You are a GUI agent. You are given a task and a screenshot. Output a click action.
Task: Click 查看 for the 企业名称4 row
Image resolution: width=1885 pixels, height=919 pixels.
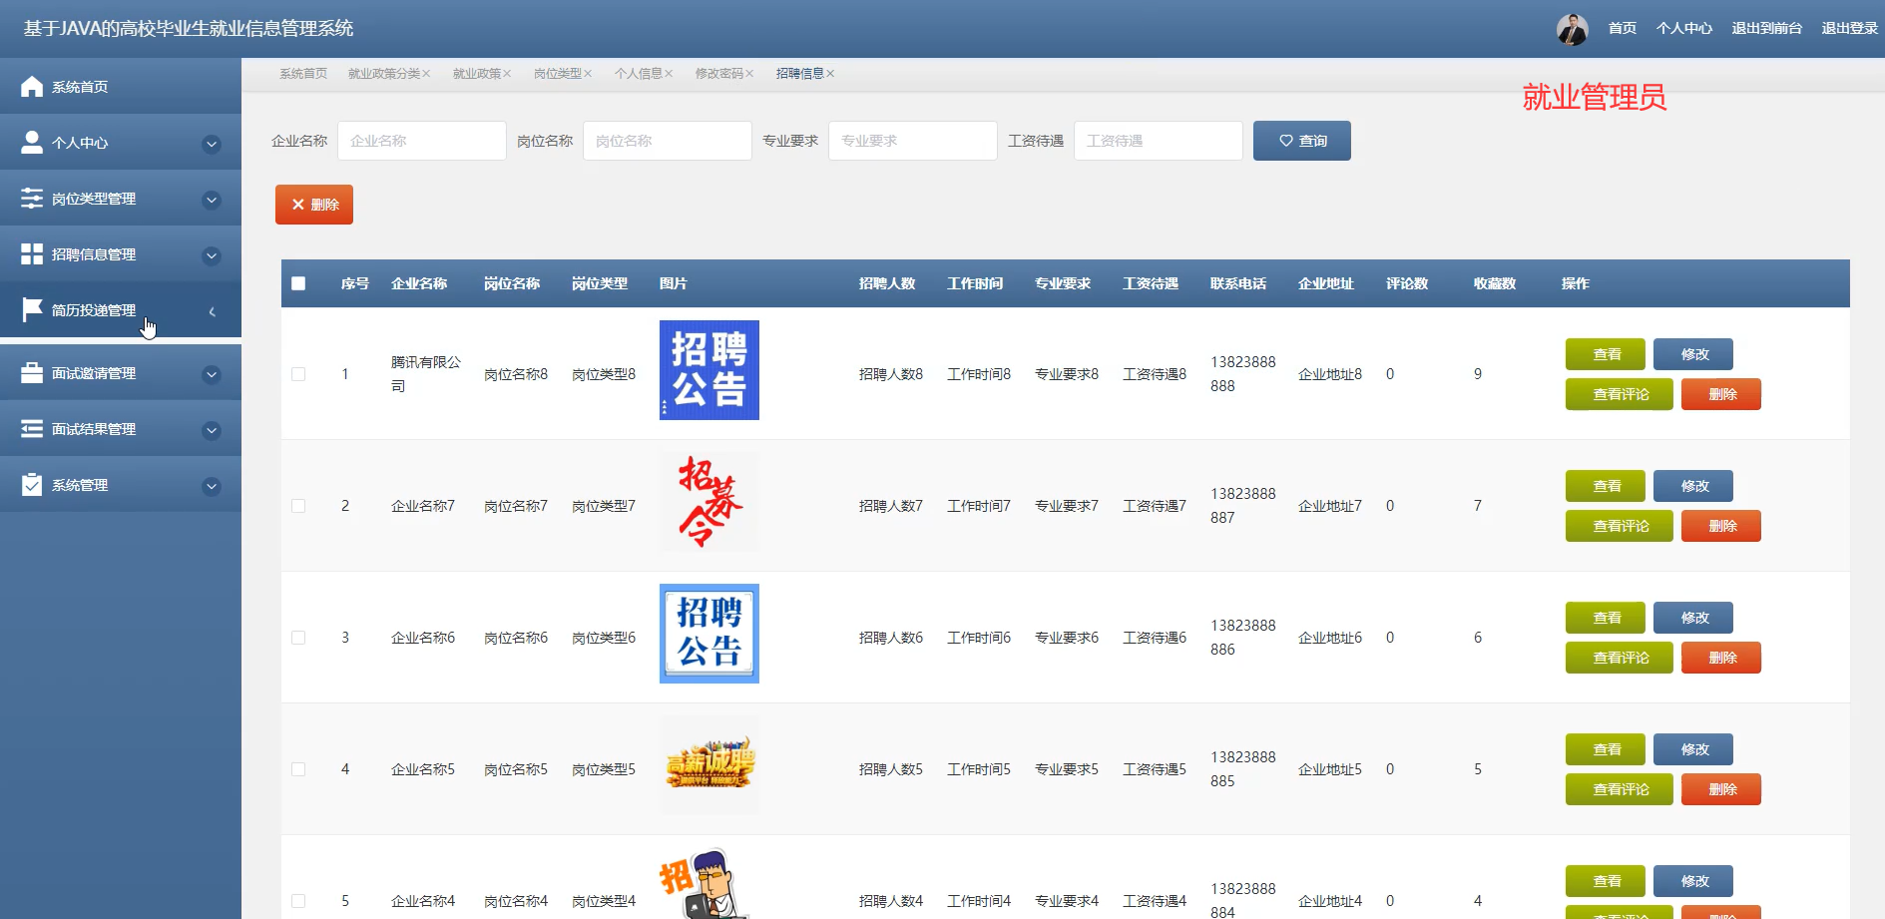pyautogui.click(x=1606, y=881)
